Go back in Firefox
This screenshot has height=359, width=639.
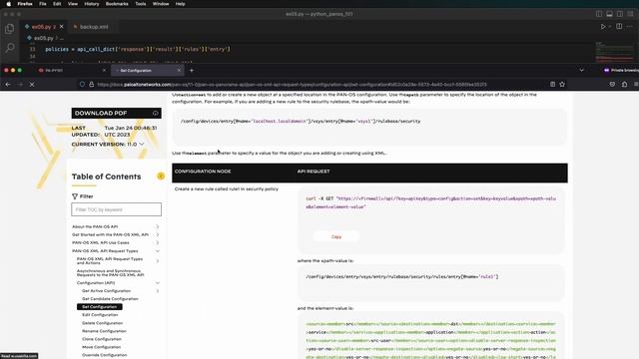[x=8, y=84]
